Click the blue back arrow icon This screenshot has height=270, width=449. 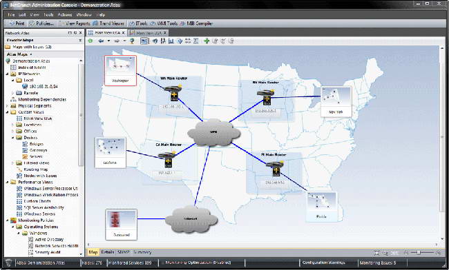[101, 41]
